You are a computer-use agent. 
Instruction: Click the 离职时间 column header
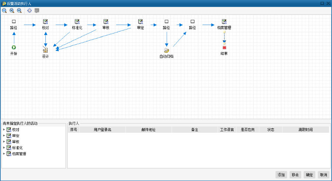(x=306, y=129)
